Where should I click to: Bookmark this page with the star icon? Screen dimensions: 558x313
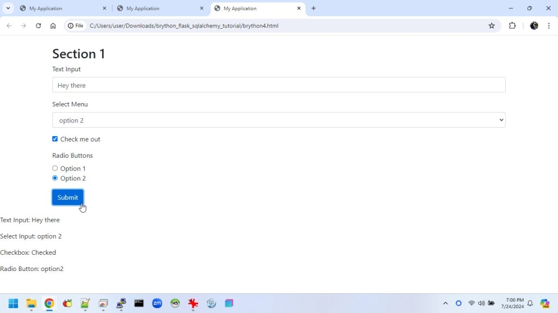tap(491, 26)
